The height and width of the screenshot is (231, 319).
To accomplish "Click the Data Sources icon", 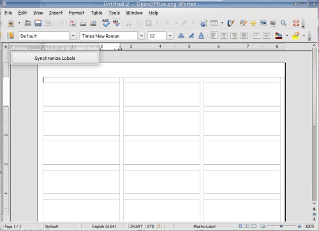I will (x=273, y=23).
